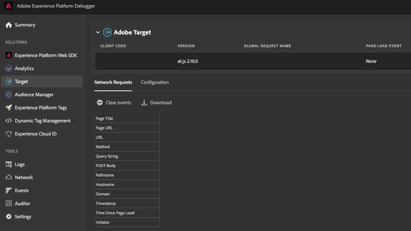Screen dimensions: 411x231
Task: Click the None page load event value
Action: coord(371,61)
